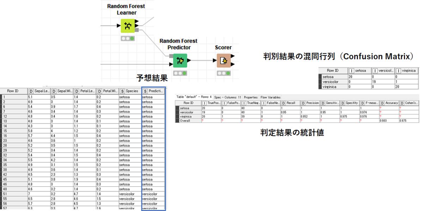Click the S type icon in the Species column header
The height and width of the screenshot is (211, 423).
[122, 91]
